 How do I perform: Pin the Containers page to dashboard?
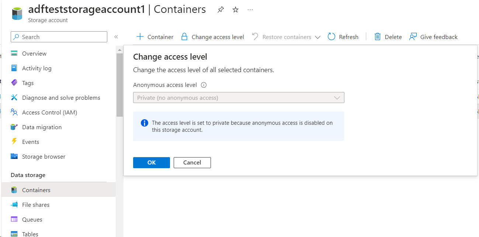point(220,10)
